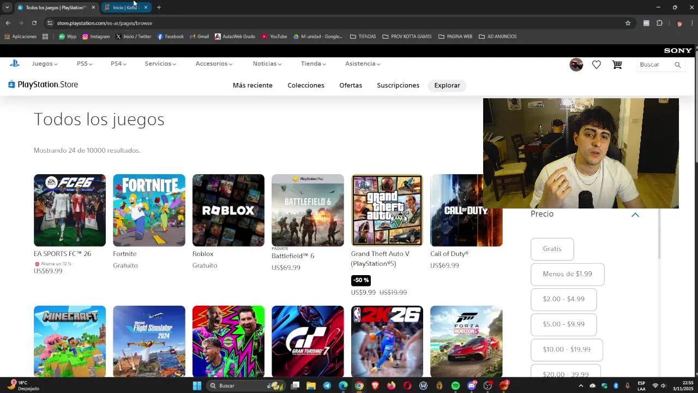Go to the Ofertas tab
The image size is (698, 393).
pos(351,86)
